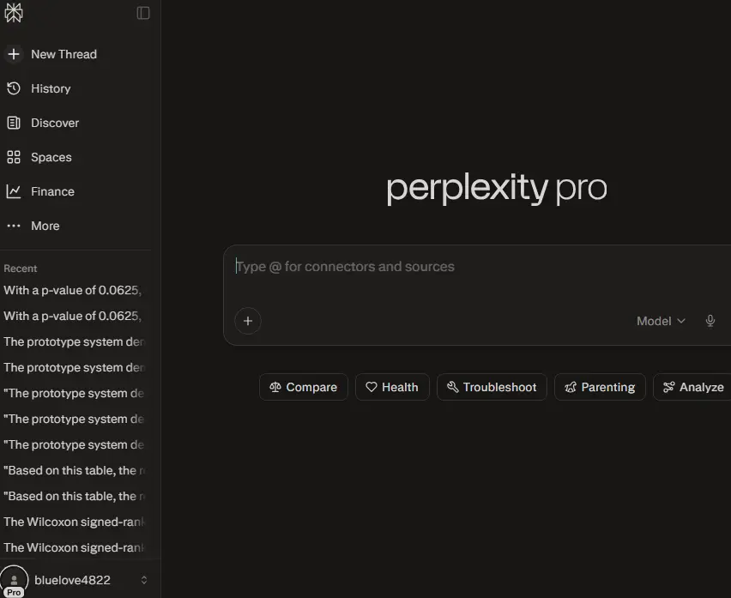731x598 pixels.
Task: Open the first 'The Wilcoxon signed-rank' recent thread
Action: pyautogui.click(x=75, y=522)
